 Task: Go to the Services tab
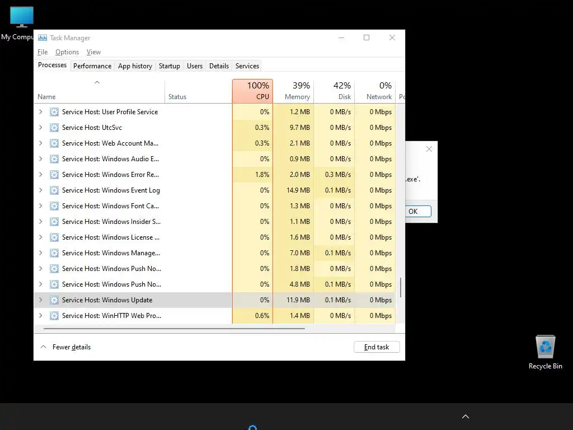(x=247, y=66)
